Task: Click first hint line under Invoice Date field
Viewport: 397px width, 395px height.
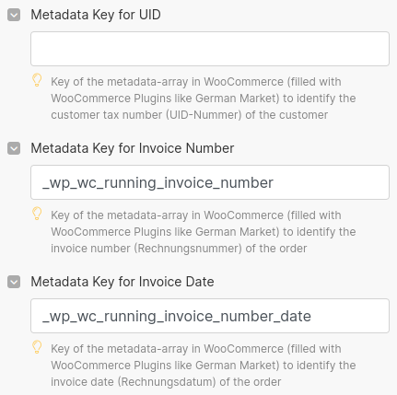Action: click(x=196, y=349)
